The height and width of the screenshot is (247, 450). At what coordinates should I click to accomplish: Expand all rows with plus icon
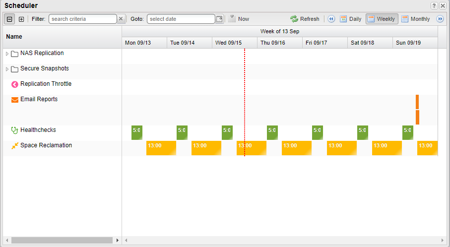(x=21, y=19)
